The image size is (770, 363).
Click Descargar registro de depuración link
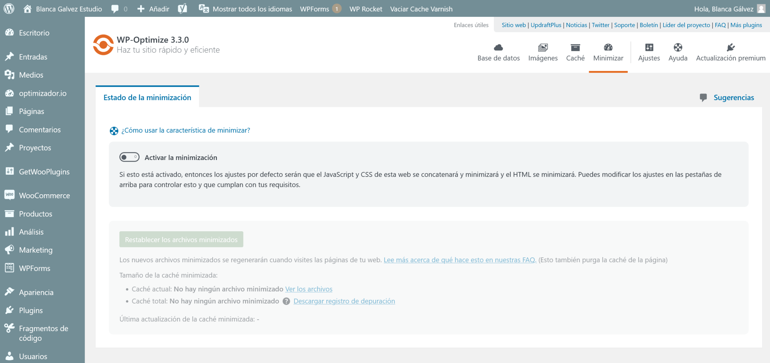[x=344, y=301]
